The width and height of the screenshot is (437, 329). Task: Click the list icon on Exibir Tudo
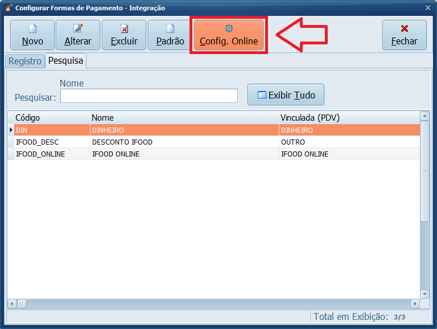[262, 95]
